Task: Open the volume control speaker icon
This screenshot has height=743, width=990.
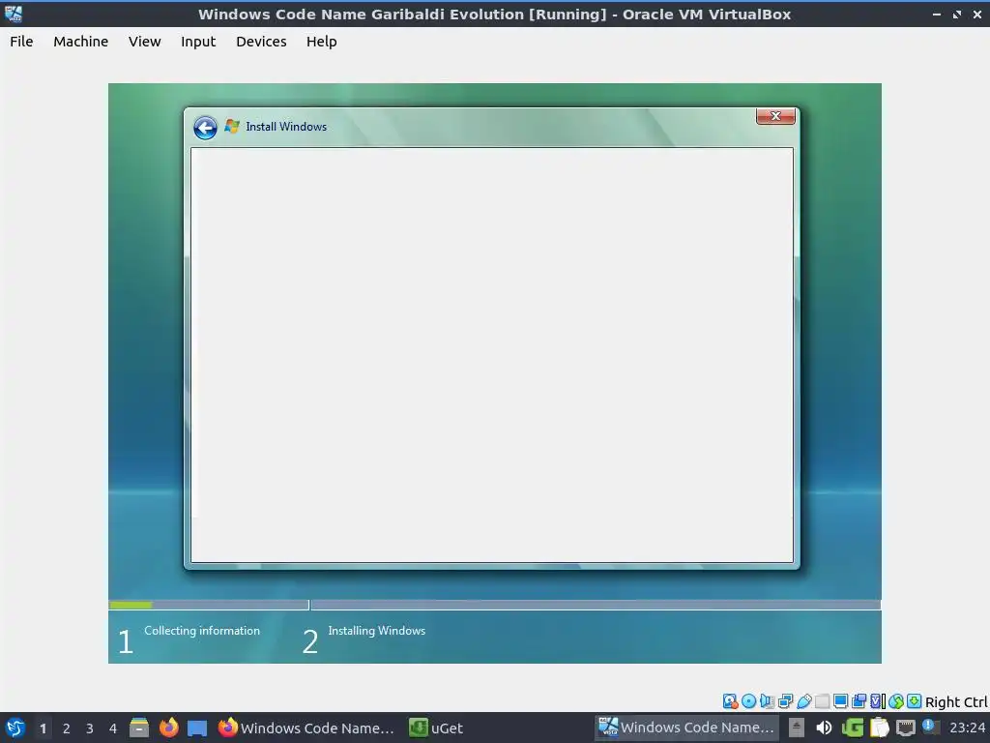Action: tap(824, 728)
